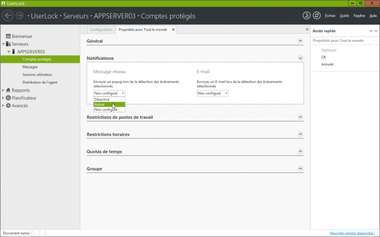Switch to the Configuration tab

(x=102, y=29)
